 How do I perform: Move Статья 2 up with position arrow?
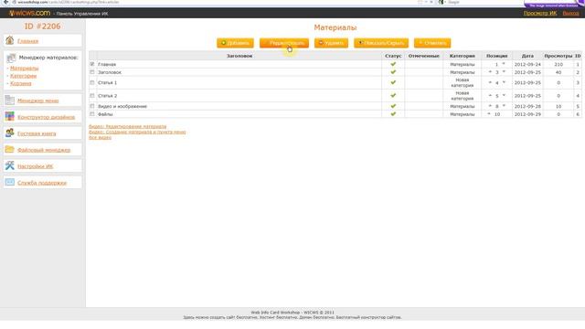pos(490,95)
